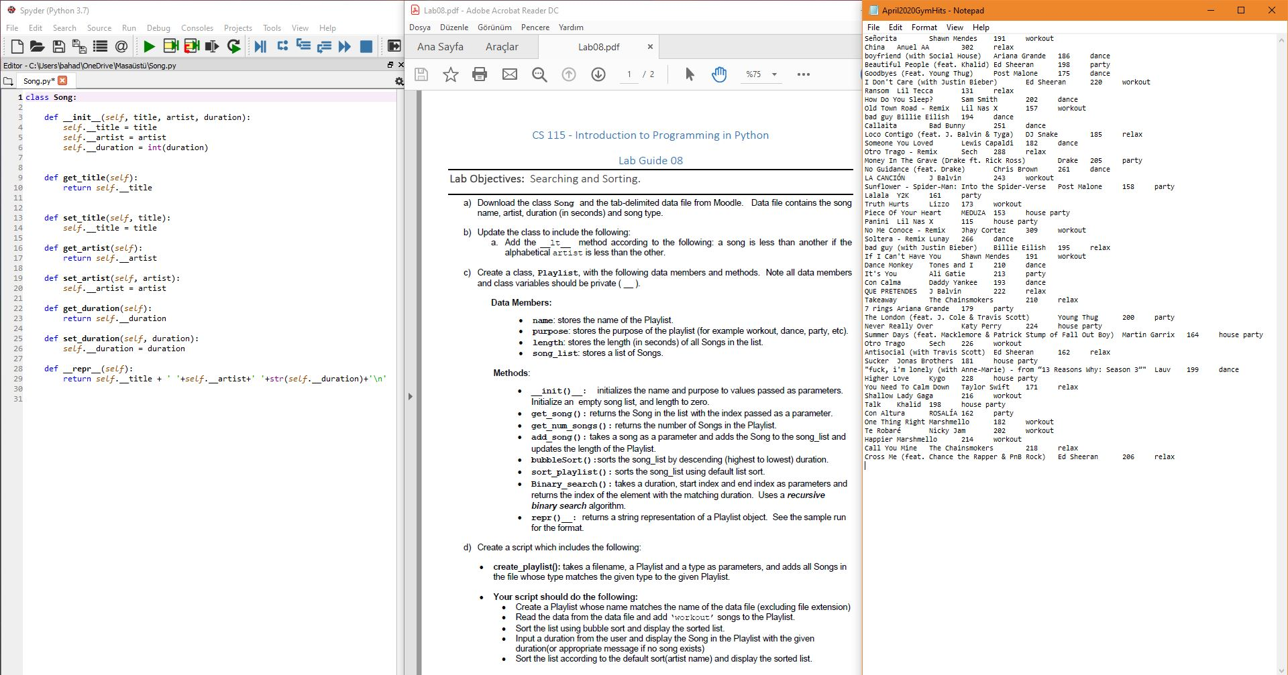Viewport: 1288px width, 675px height.
Task: Open the Spyder file switcher list icon
Action: click(x=101, y=46)
